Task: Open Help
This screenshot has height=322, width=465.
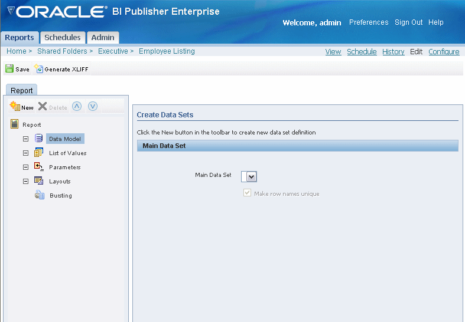Action: pos(436,22)
